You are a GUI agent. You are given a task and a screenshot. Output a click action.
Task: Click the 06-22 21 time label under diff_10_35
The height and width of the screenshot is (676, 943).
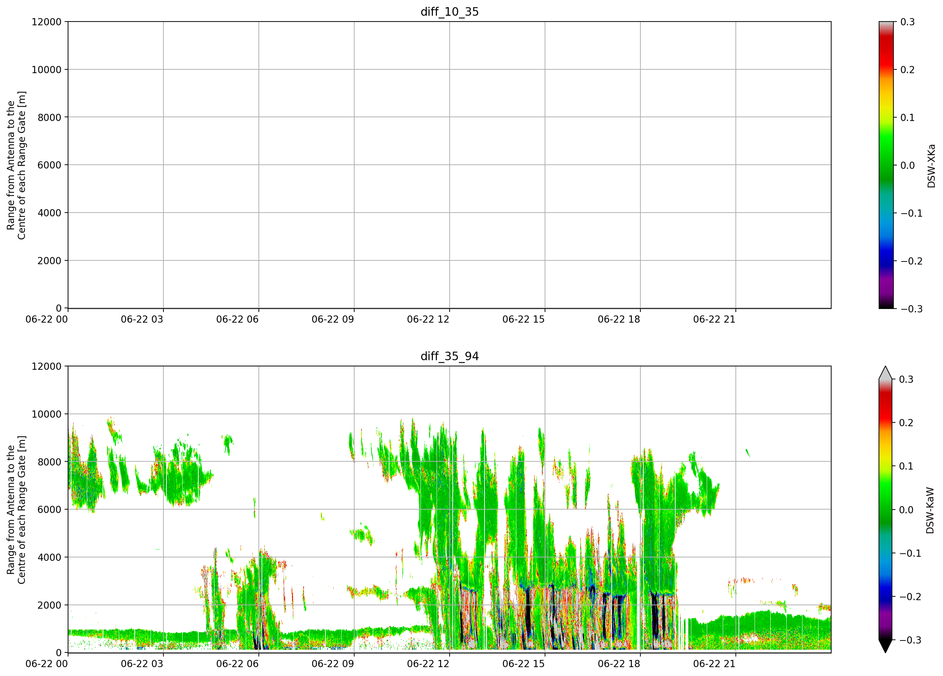(x=714, y=320)
